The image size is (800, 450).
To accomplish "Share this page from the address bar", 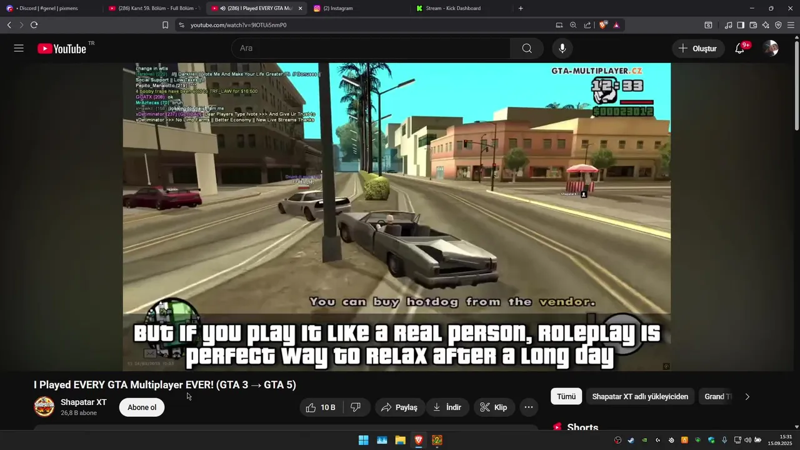I will (x=587, y=25).
